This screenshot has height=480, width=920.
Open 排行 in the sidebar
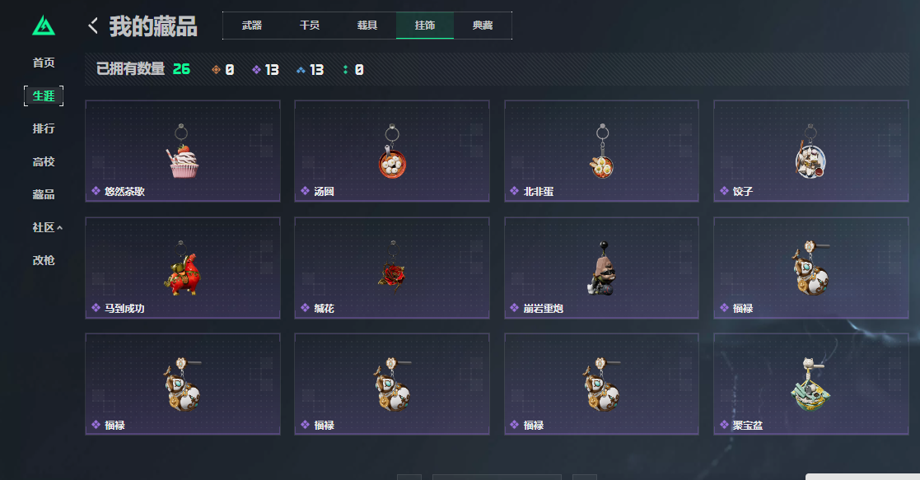pyautogui.click(x=44, y=128)
